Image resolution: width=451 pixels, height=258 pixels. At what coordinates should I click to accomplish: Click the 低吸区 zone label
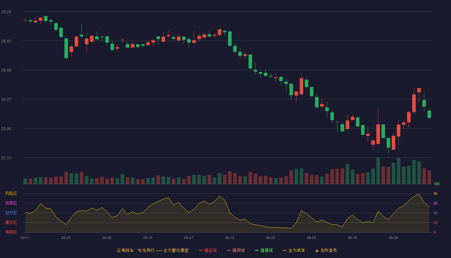point(11,232)
